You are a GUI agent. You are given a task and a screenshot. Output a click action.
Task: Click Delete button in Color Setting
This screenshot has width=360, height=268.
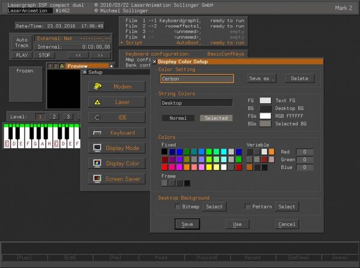click(x=299, y=79)
